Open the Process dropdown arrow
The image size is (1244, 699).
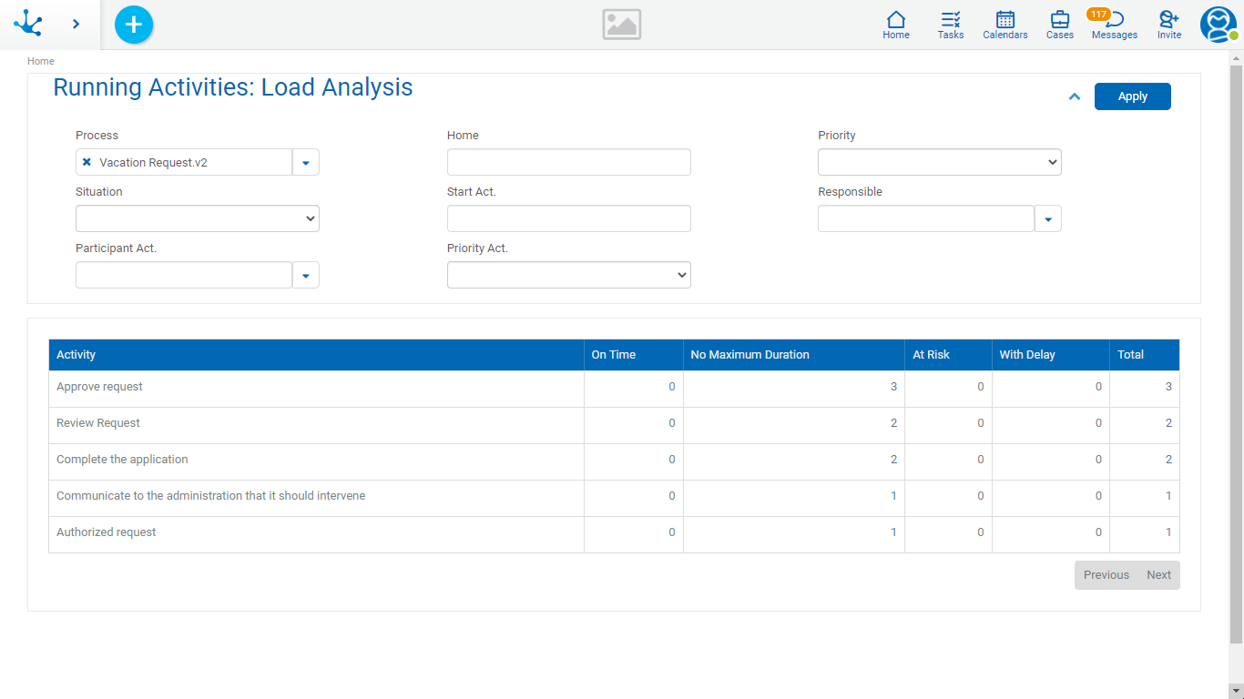(305, 162)
